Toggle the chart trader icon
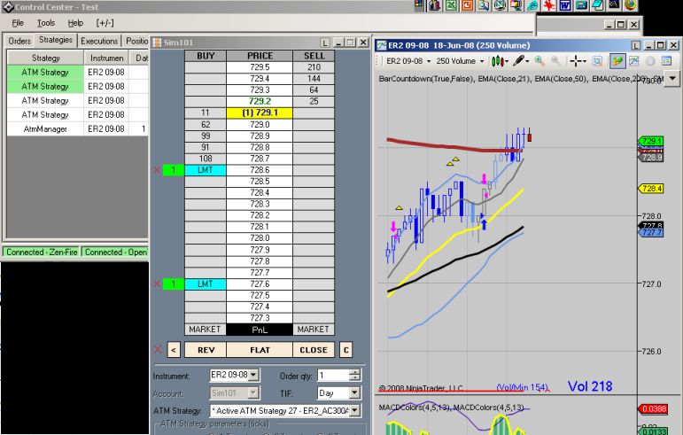683x435 pixels. [617, 61]
